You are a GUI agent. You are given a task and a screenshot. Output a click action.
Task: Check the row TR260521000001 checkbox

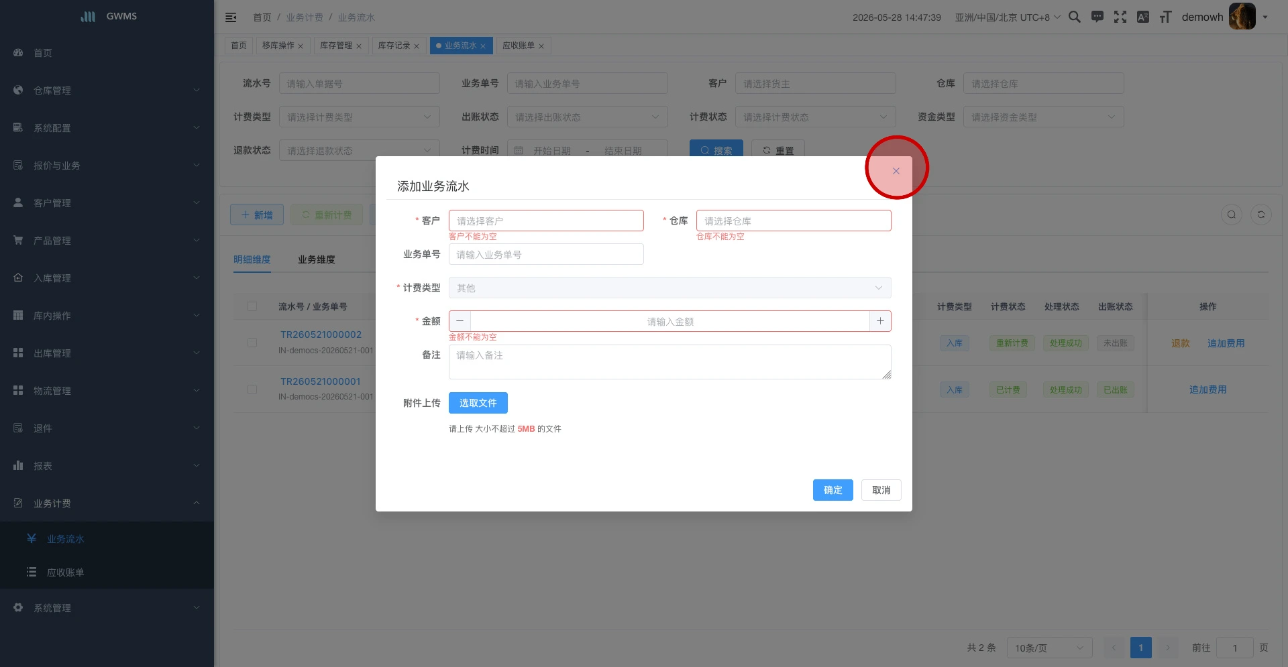point(252,389)
